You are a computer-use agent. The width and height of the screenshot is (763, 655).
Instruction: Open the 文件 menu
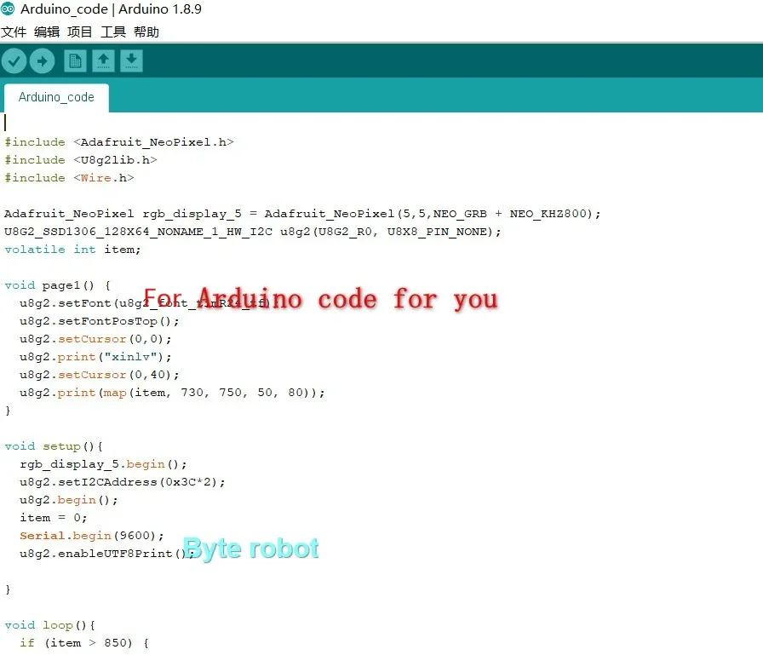click(x=14, y=32)
